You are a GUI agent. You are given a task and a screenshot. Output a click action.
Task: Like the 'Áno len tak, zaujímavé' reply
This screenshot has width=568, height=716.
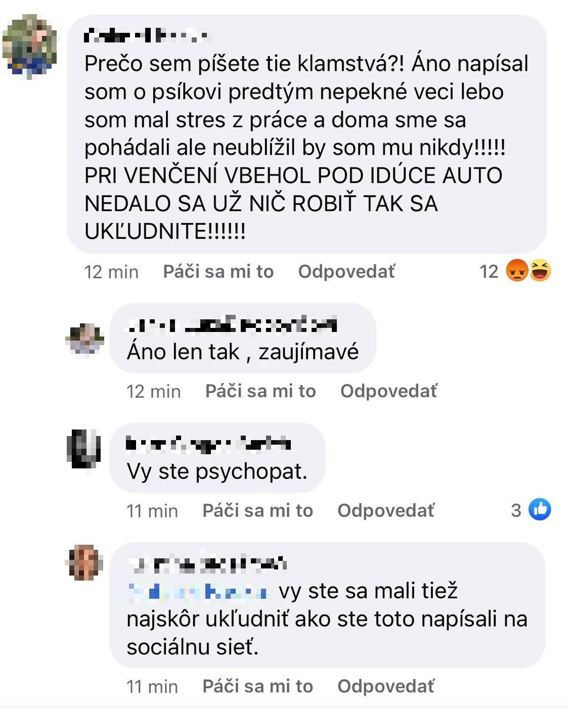[x=260, y=391]
